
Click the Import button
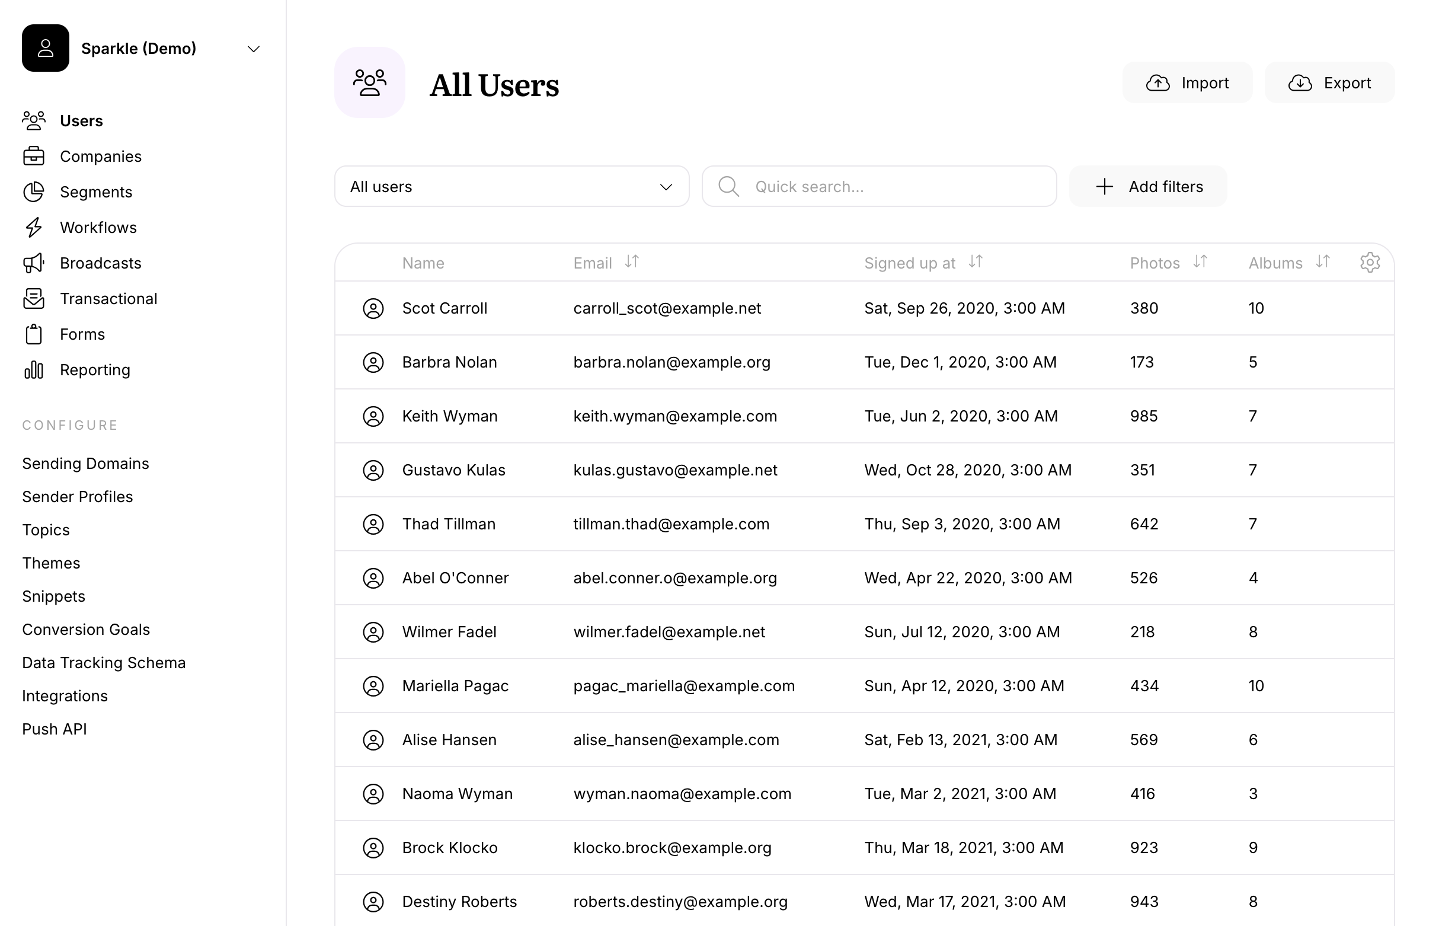click(x=1187, y=82)
